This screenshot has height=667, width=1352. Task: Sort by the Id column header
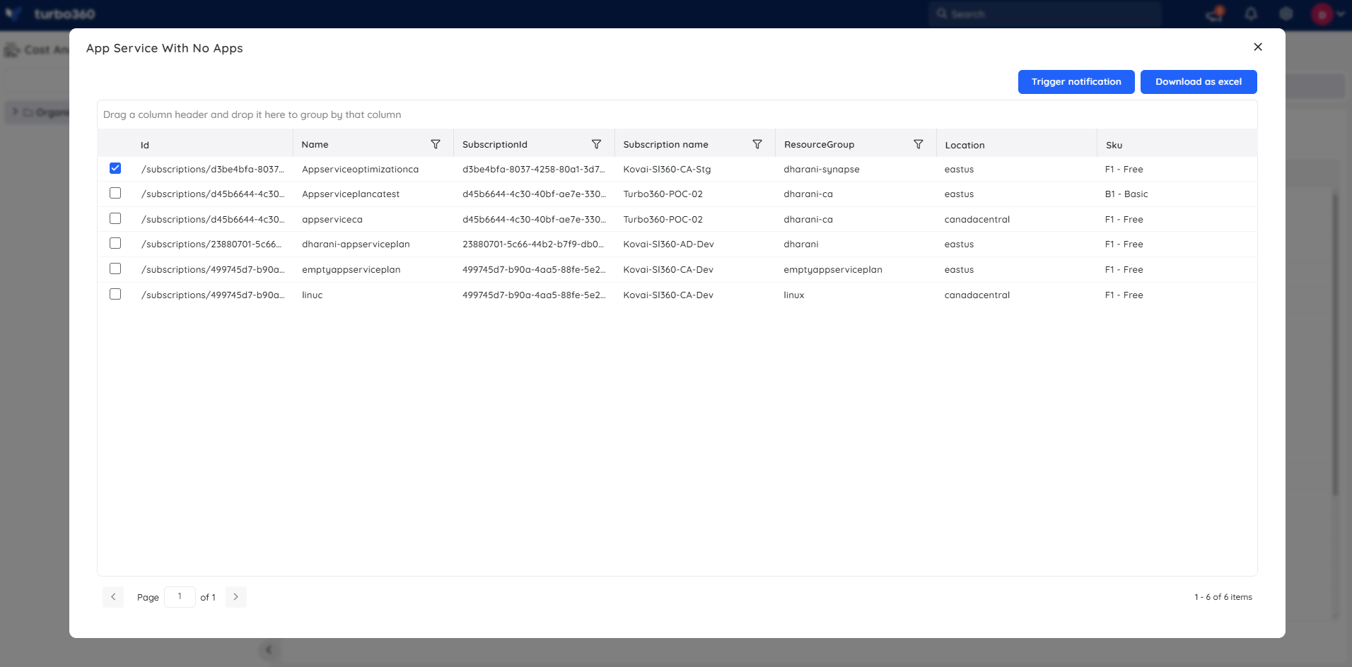click(x=145, y=145)
